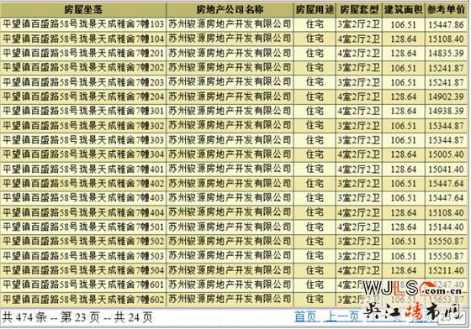
Task: Click area 106.51 in row 303
Action: tap(404, 140)
